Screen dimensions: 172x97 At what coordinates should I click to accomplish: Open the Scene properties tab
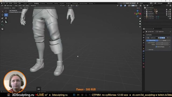coord(144,43)
